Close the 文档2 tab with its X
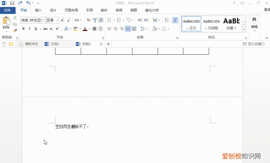 click(x=101, y=44)
